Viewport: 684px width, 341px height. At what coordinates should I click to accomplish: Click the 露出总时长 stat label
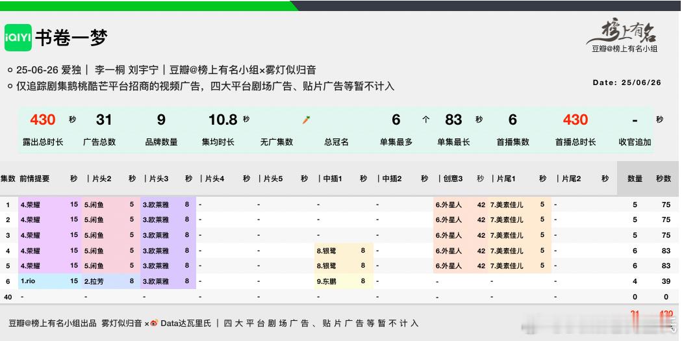43,142
